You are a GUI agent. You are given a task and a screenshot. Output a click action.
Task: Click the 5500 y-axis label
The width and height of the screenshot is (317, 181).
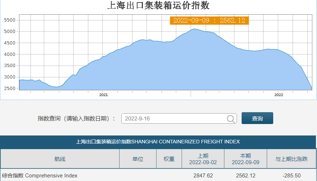point(9,20)
